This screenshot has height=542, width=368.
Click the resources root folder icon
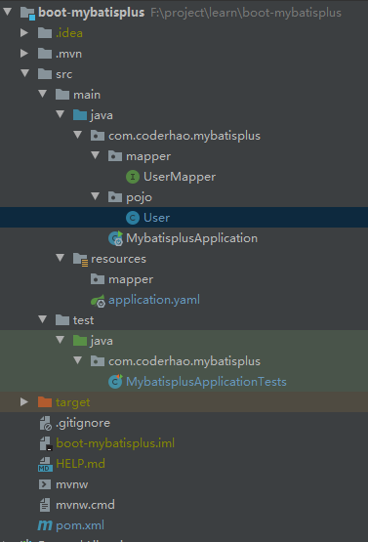pos(80,259)
